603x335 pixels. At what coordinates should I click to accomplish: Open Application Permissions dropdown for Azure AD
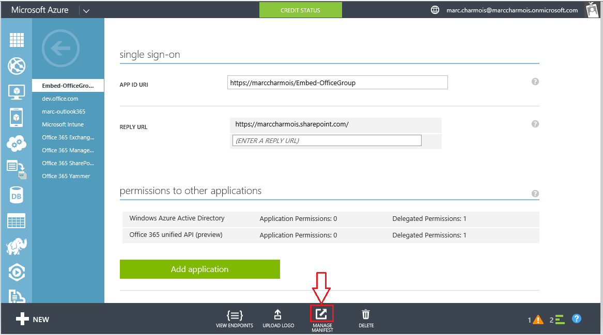click(x=298, y=218)
